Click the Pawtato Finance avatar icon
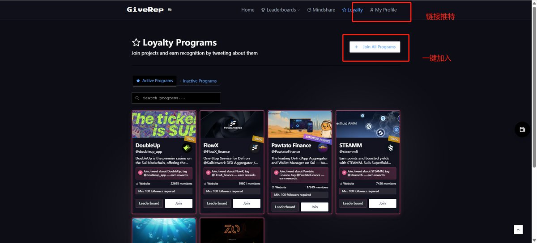 [323, 148]
